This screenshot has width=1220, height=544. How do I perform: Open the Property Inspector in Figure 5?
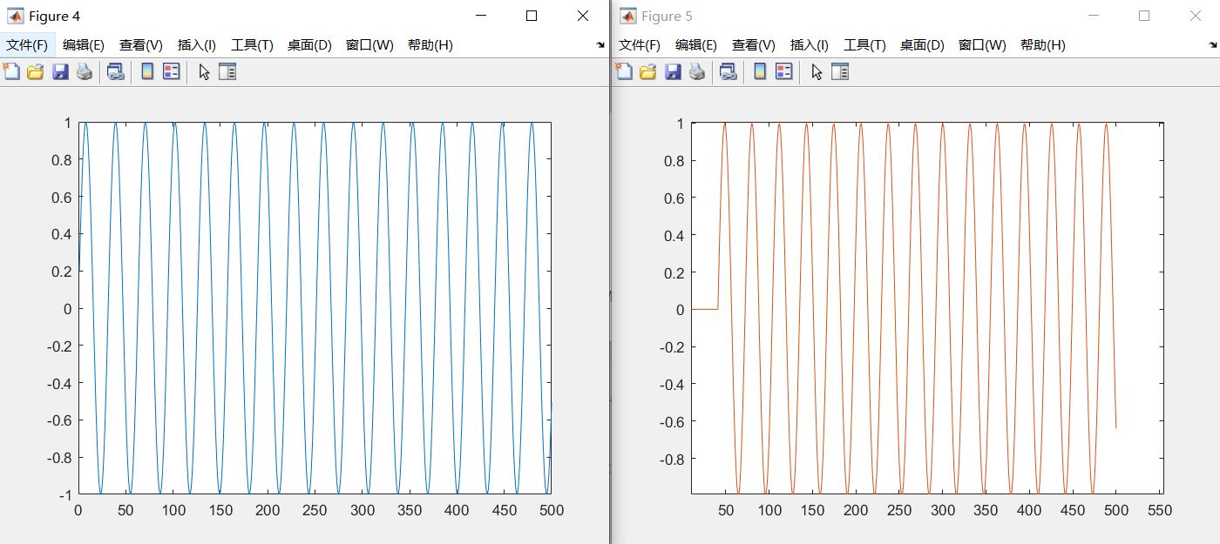838,71
